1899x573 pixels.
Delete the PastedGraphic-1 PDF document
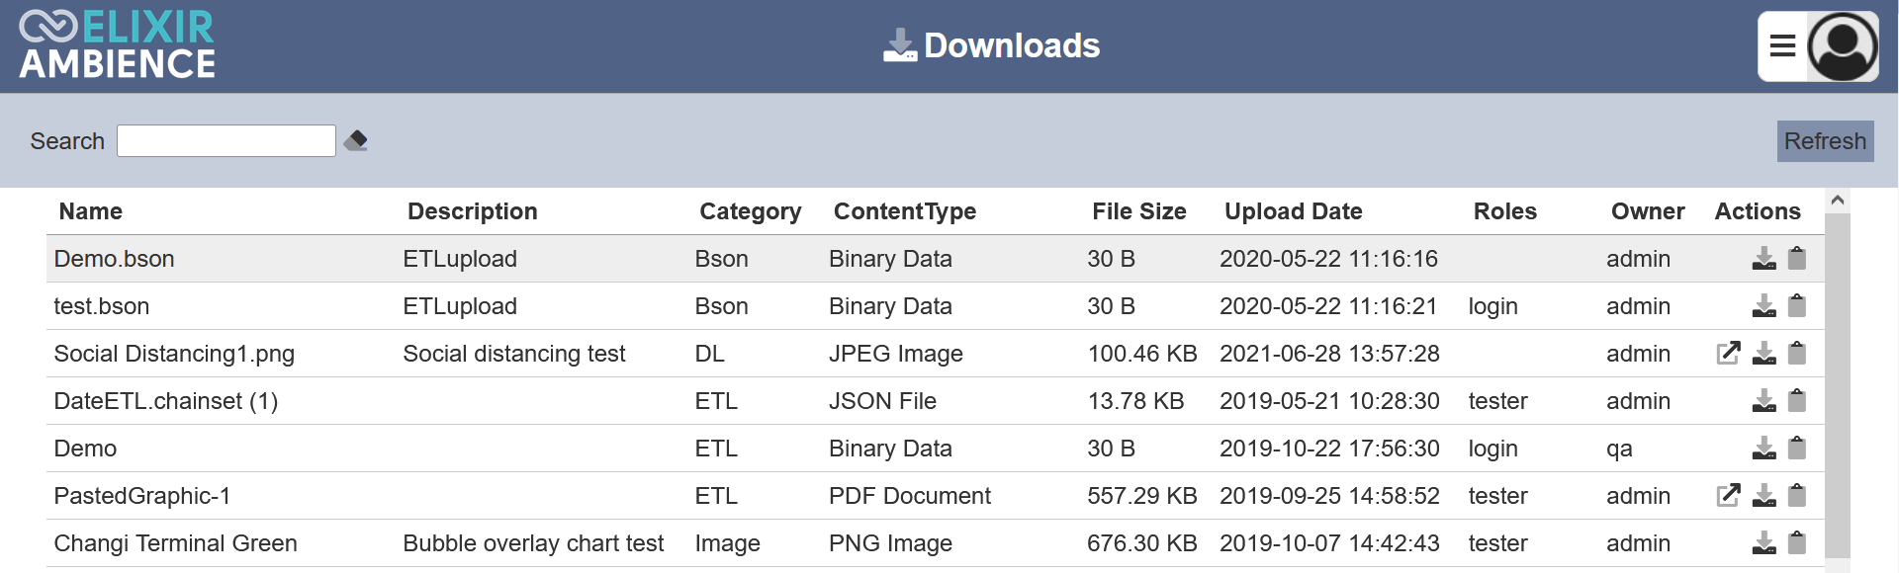(1797, 496)
